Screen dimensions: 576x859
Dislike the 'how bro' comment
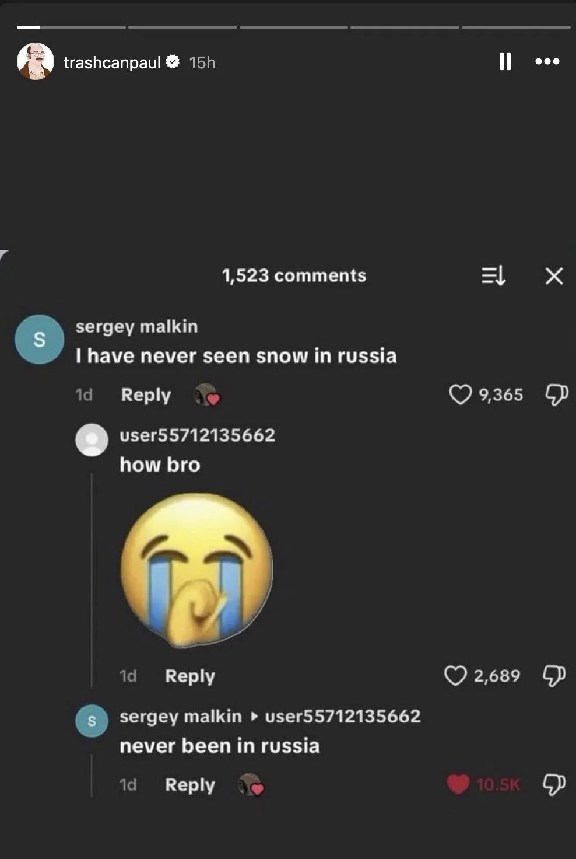point(554,675)
